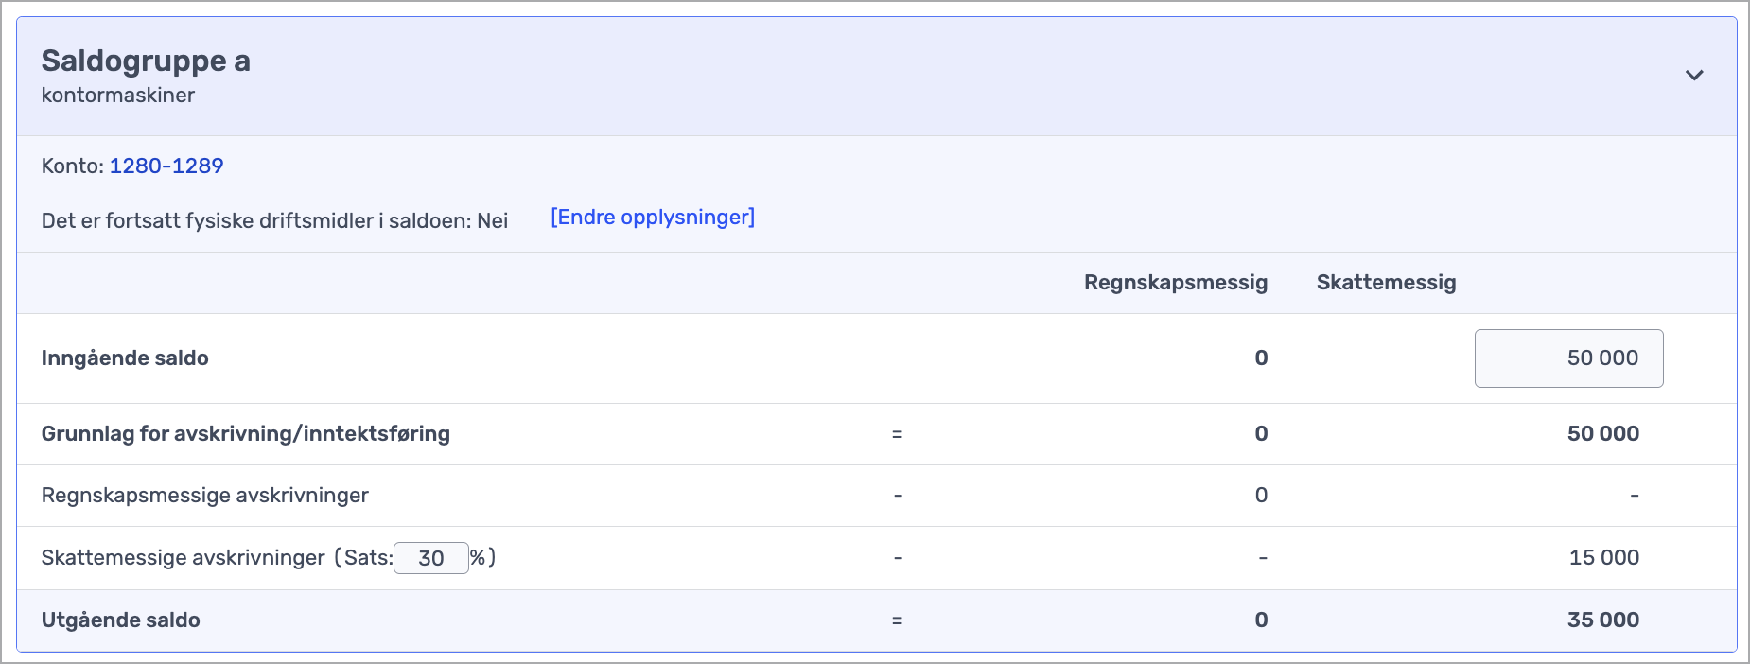Image resolution: width=1750 pixels, height=664 pixels.
Task: Select the Skattemessig column header
Action: (x=1386, y=283)
